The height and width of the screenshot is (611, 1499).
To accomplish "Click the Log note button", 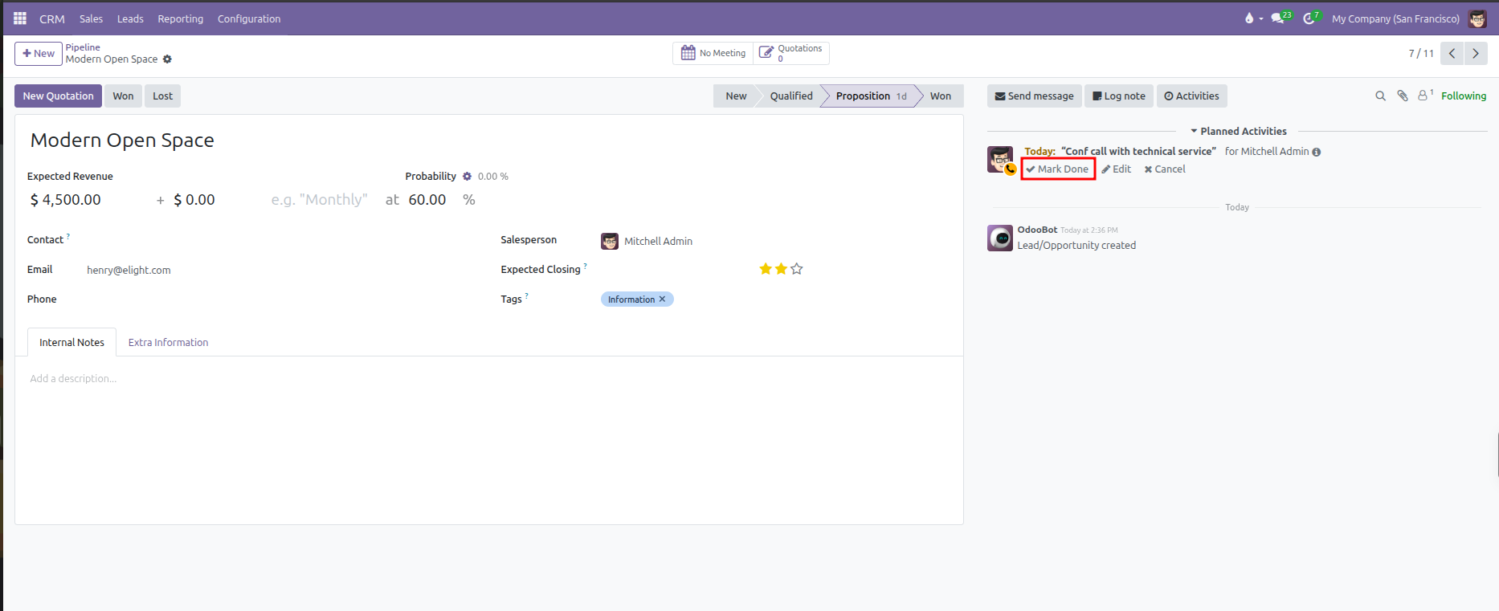I will click(x=1119, y=96).
